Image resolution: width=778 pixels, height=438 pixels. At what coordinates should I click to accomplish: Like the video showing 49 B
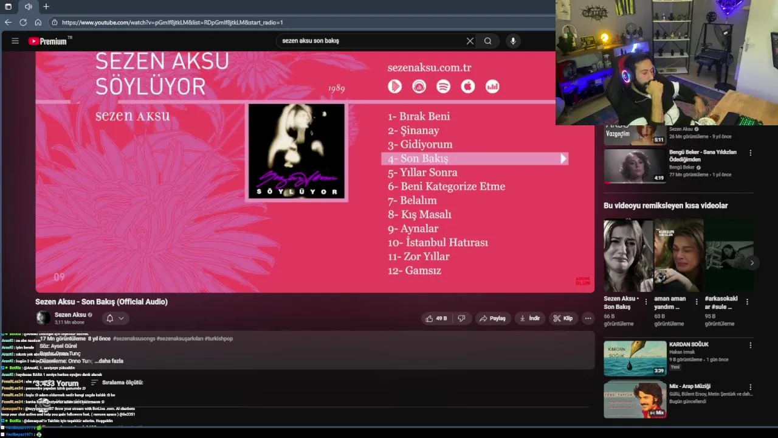pyautogui.click(x=436, y=318)
